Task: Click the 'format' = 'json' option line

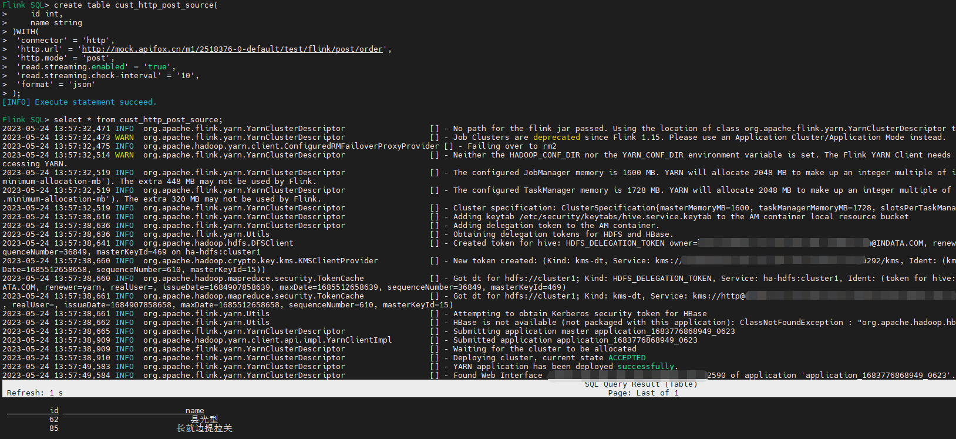Action: (56, 85)
